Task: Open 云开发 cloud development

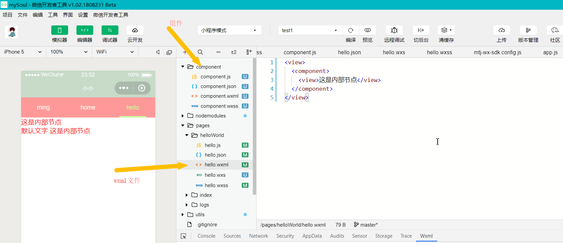Action: click(135, 30)
